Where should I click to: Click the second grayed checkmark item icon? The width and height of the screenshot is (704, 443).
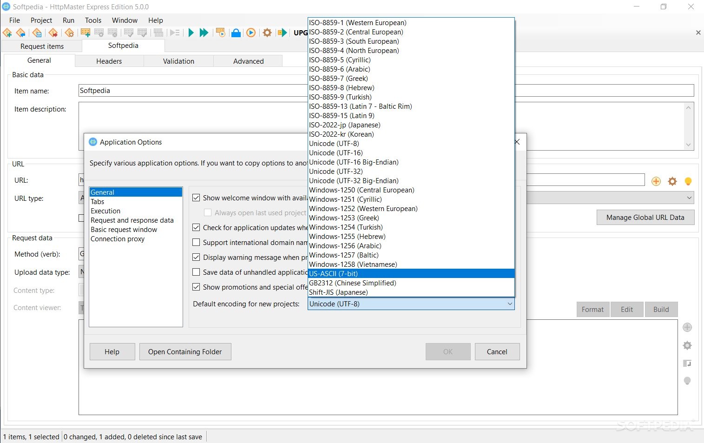tap(142, 33)
